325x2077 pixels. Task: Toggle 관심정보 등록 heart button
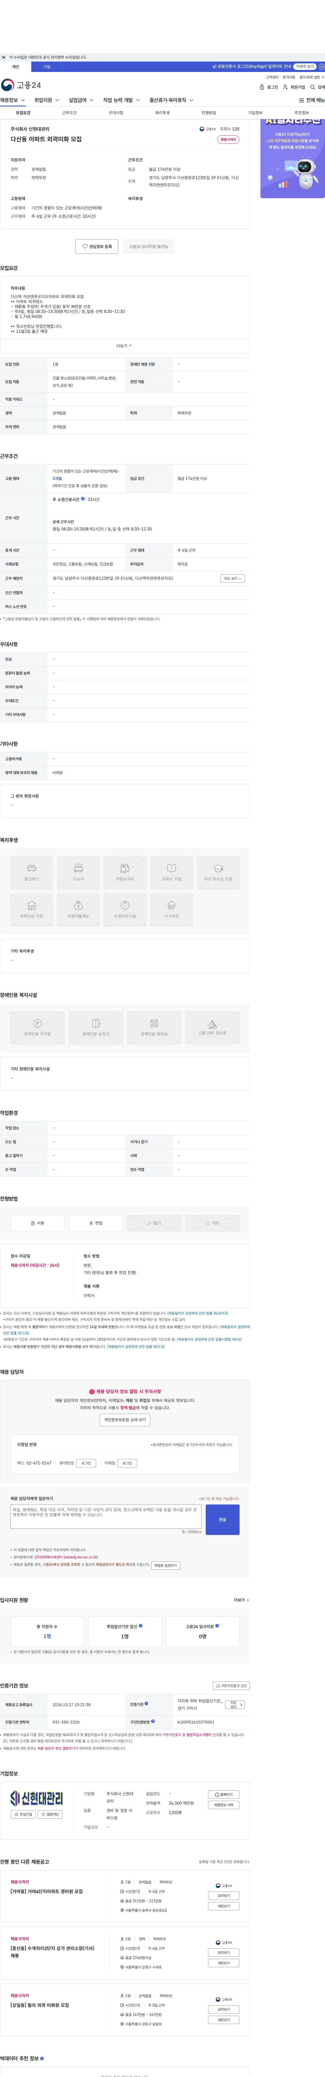tap(97, 247)
